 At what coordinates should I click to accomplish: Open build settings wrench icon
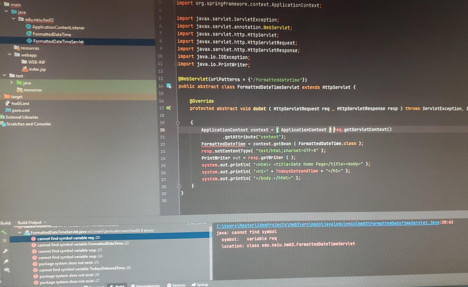[5, 251]
